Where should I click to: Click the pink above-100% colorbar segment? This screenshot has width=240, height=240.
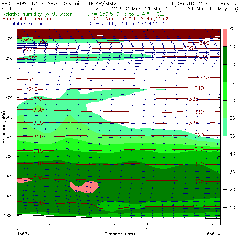[225, 38]
